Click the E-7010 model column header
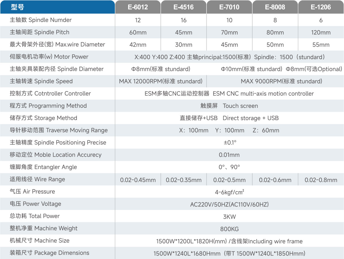 click(x=229, y=7)
